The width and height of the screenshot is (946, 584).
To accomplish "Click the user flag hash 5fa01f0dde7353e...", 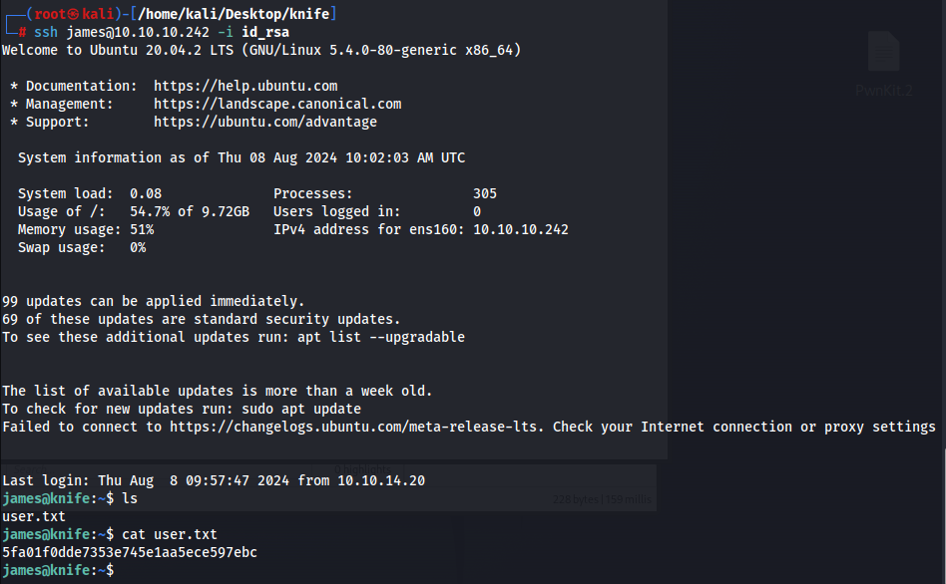I will [x=130, y=552].
